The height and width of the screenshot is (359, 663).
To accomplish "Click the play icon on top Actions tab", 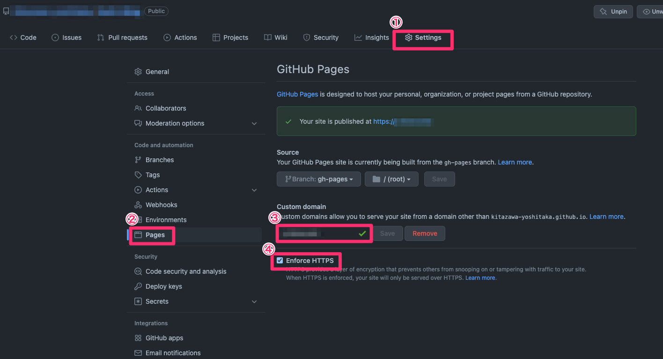I will [167, 37].
